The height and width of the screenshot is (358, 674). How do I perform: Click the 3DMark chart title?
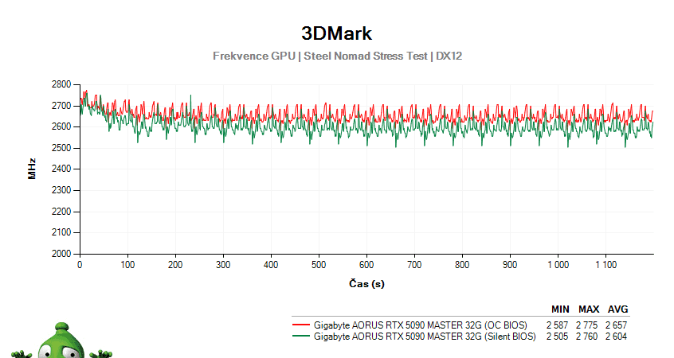336,33
